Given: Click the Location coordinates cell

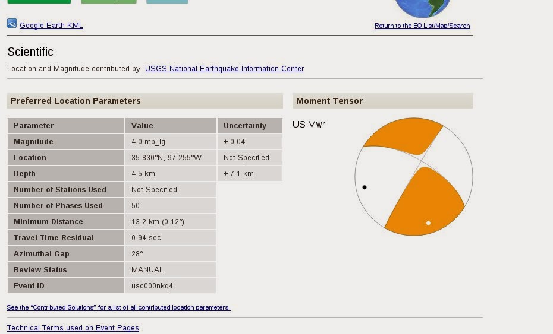Looking at the screenshot, I should pos(171,158).
